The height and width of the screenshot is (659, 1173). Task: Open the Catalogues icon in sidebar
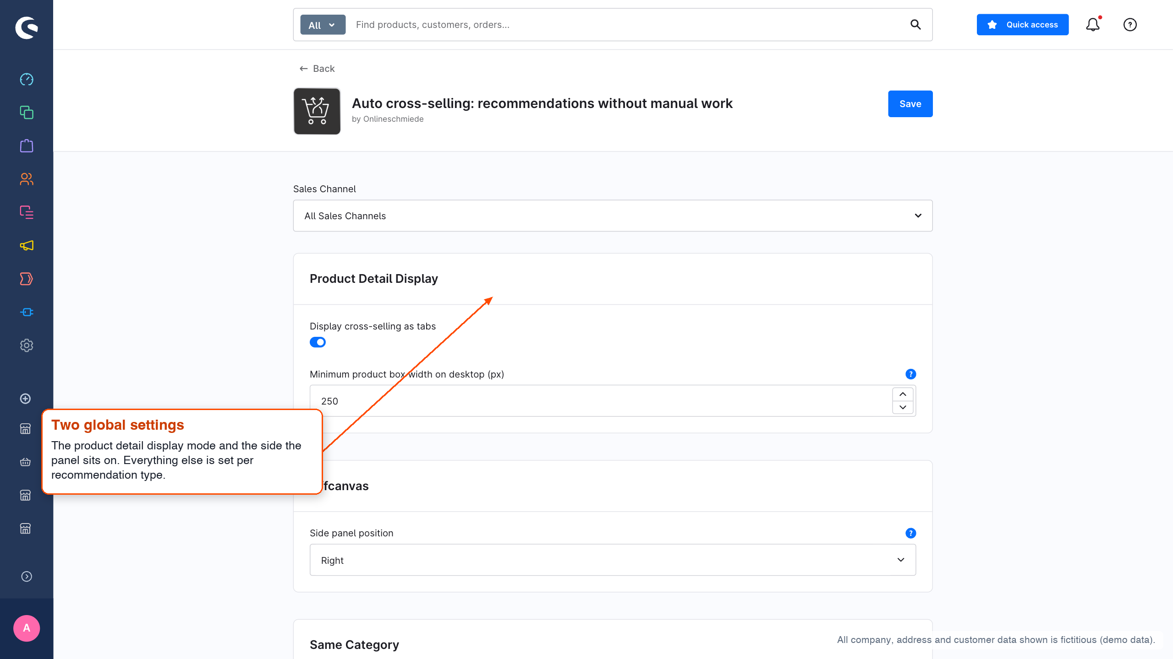[27, 113]
